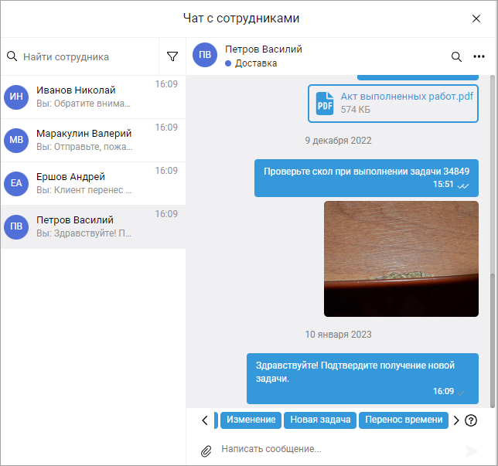Open chat with Маракулин Валерий
498x466 pixels.
coord(85,140)
